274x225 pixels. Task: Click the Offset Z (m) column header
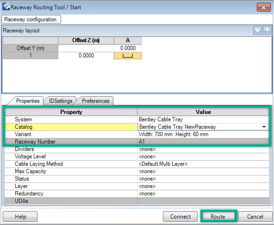point(86,41)
